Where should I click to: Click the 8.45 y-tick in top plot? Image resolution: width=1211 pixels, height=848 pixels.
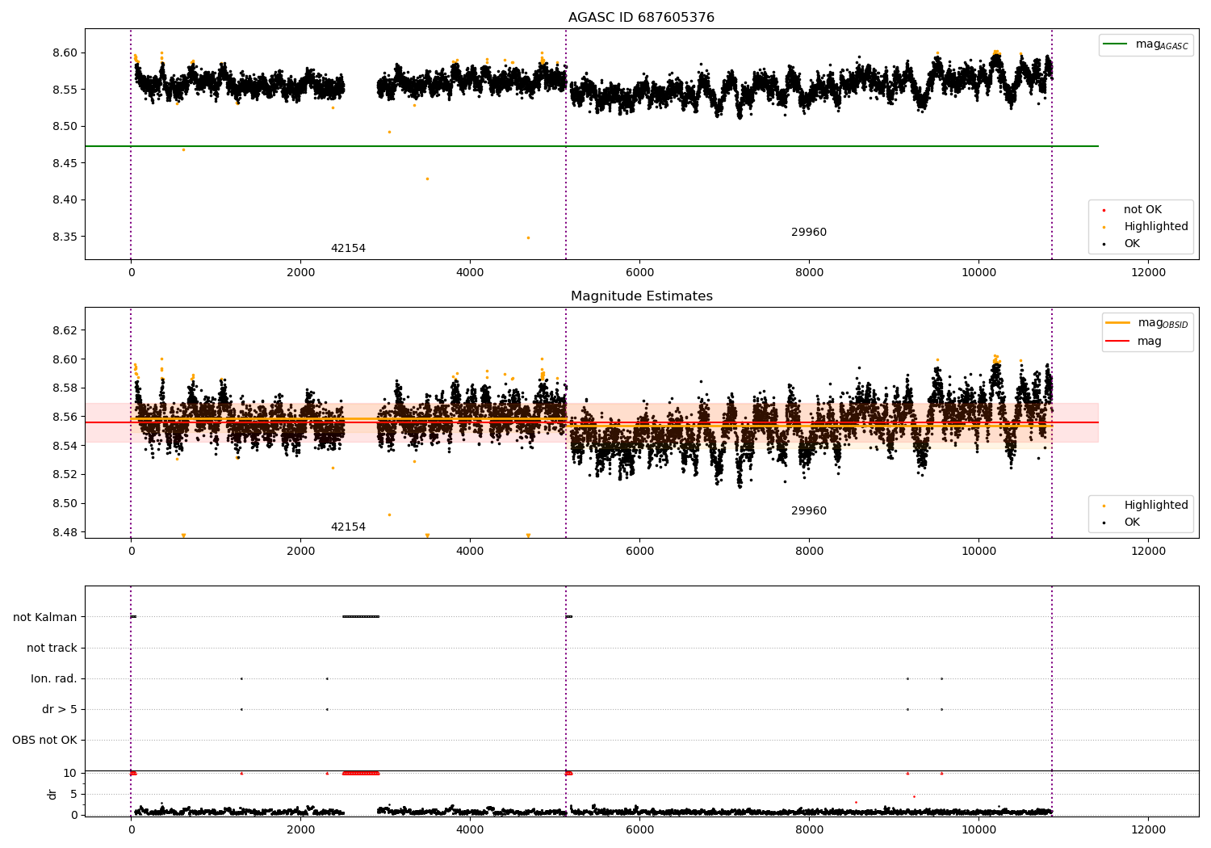click(65, 164)
